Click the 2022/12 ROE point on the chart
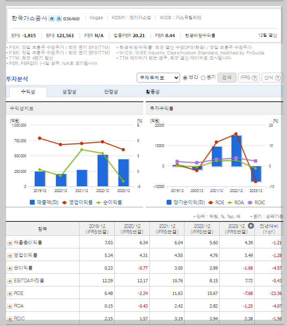This screenshot has width=287, height=326. click(236, 134)
